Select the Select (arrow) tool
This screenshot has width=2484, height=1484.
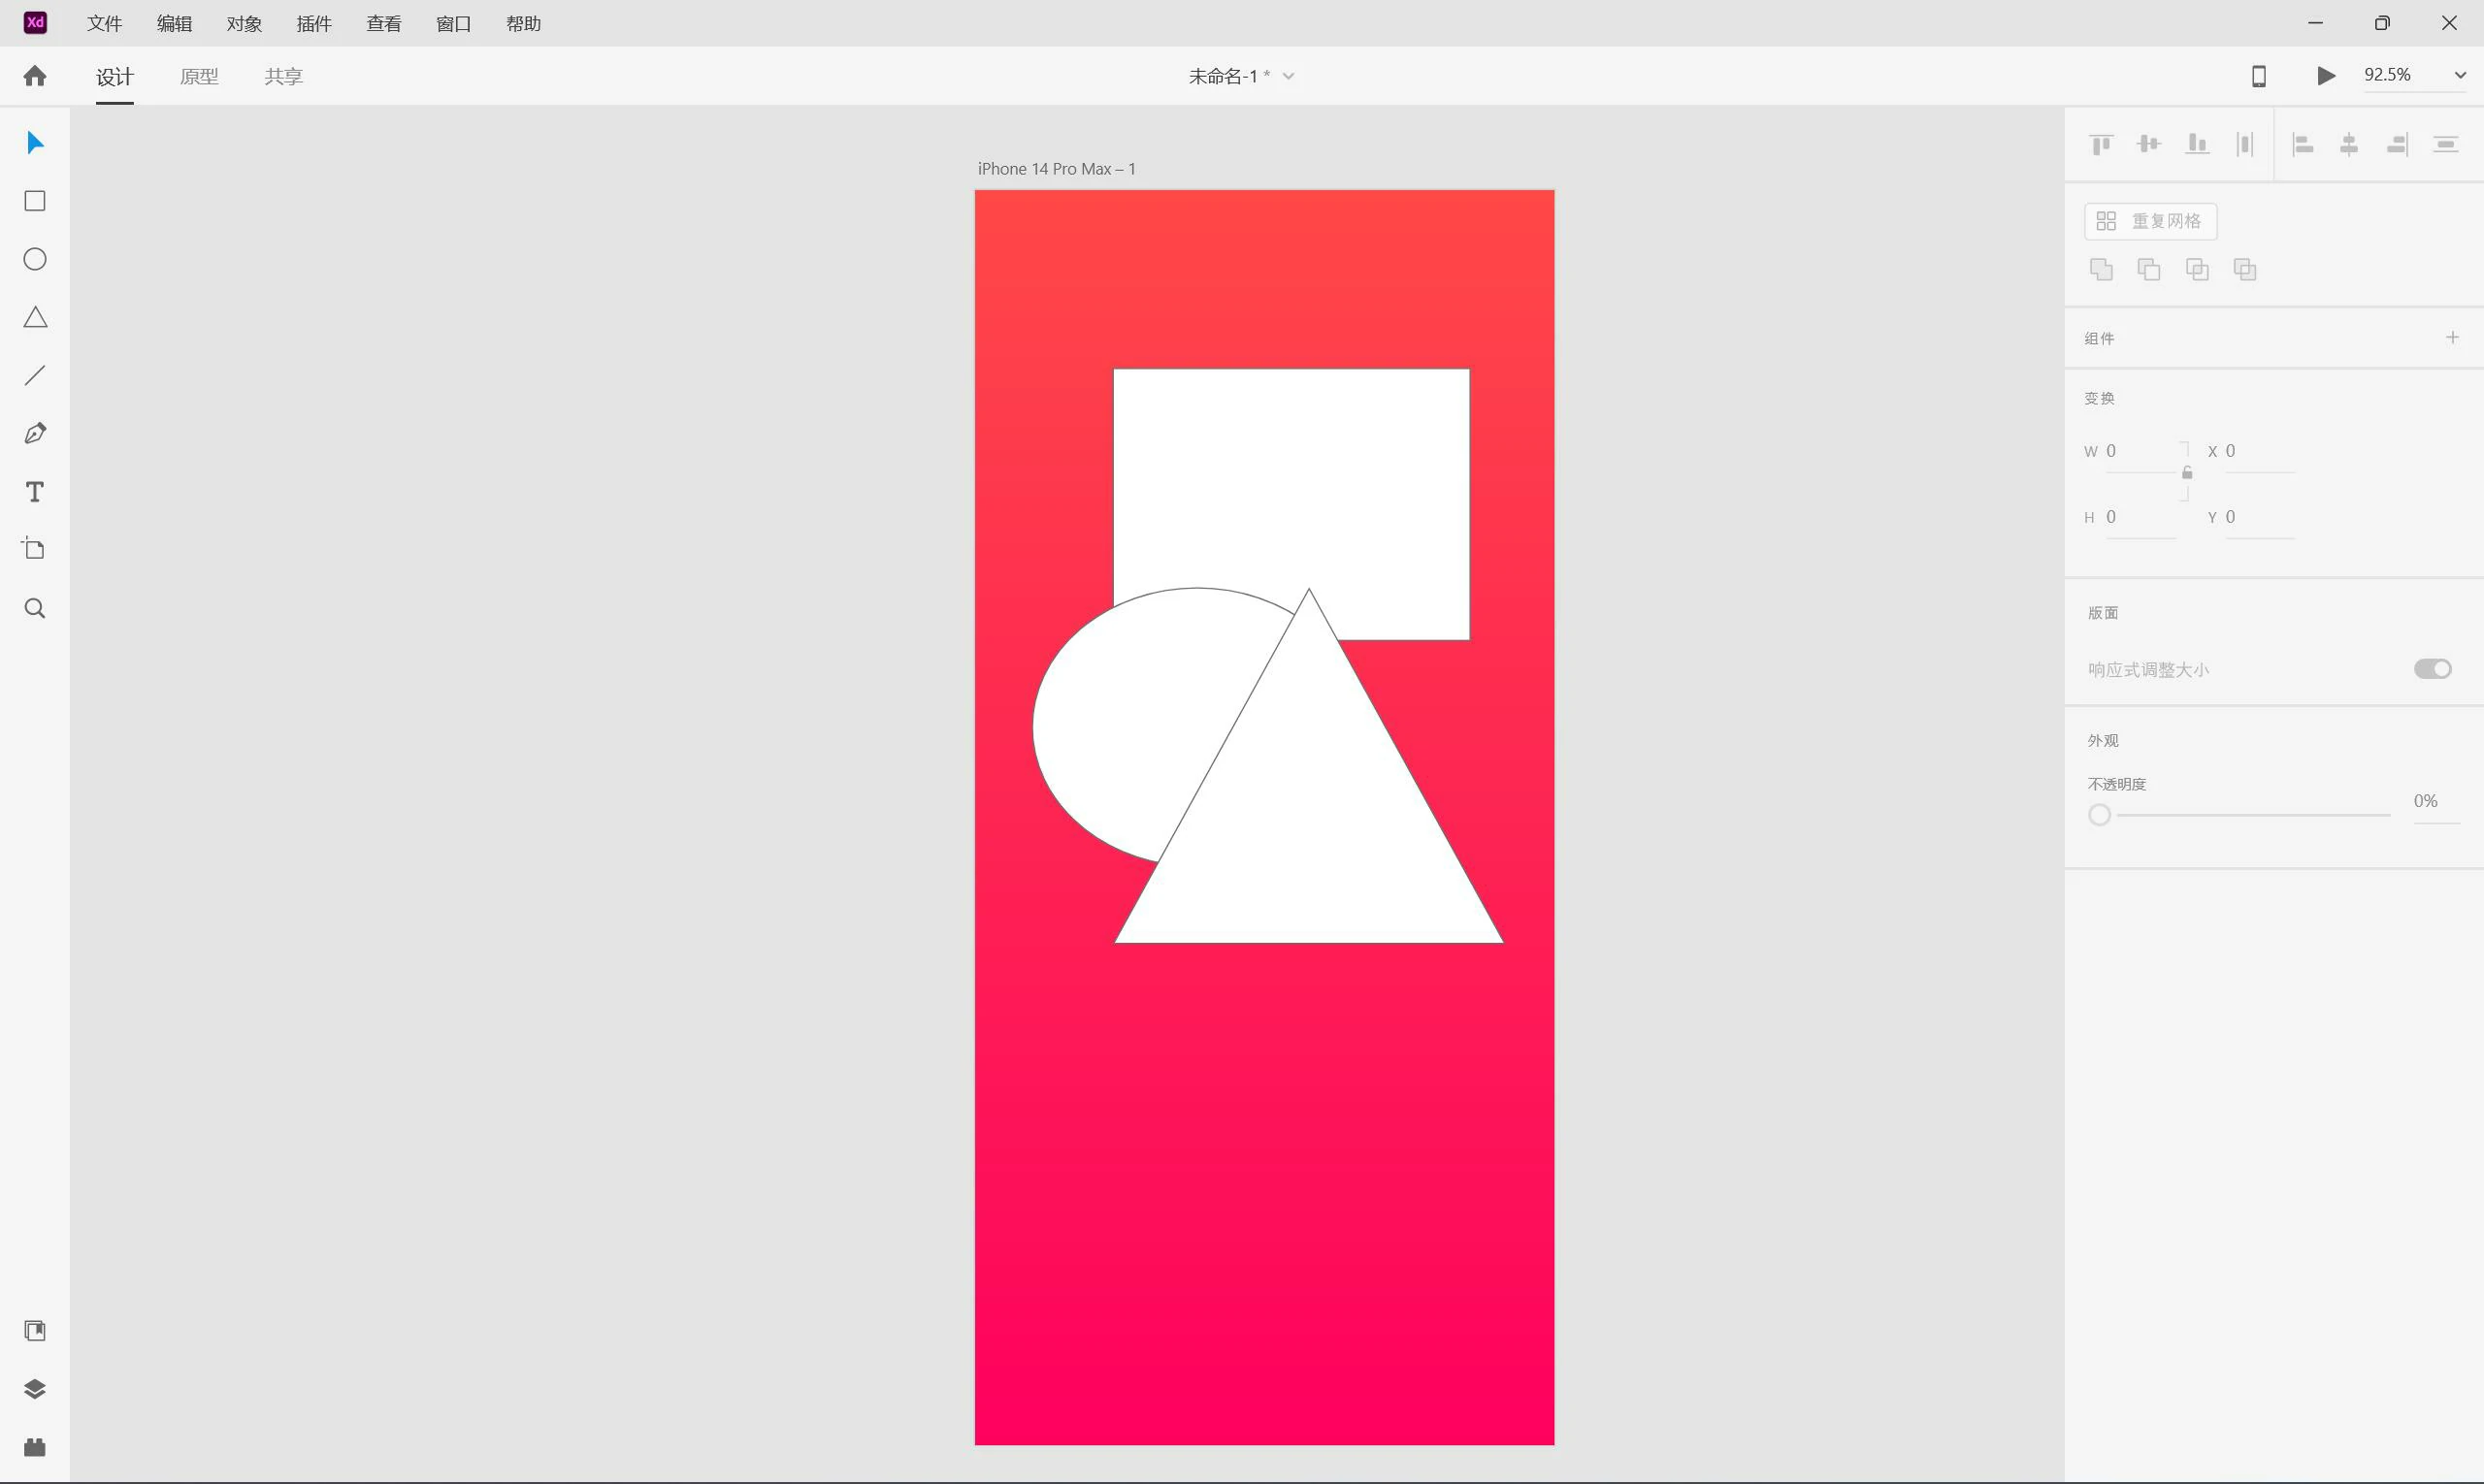[x=35, y=143]
